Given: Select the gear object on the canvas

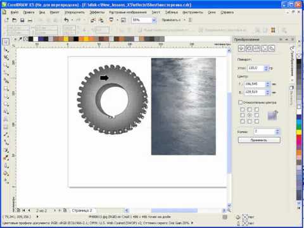Looking at the screenshot, I should pos(113,99).
